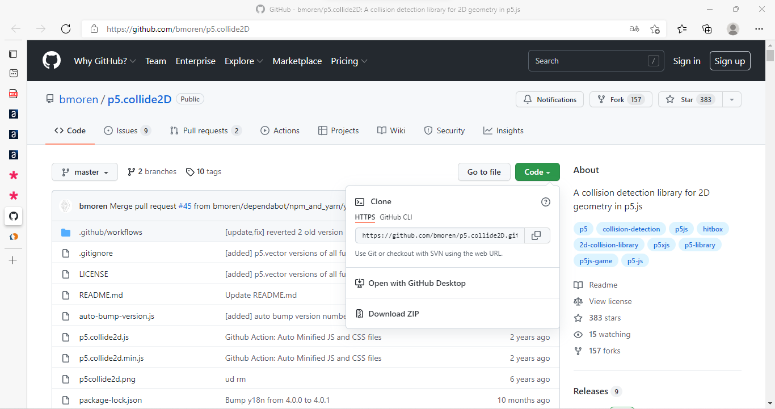
Task: Reload the page with the refresh icon
Action: tap(66, 29)
